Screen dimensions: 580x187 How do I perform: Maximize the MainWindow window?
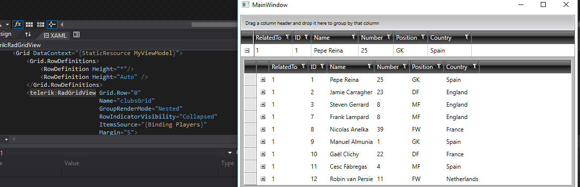coord(543,5)
